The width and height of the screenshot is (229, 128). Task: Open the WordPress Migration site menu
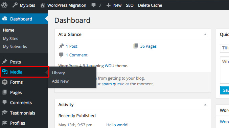coord(67,5)
